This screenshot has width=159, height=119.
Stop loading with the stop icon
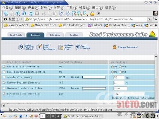click(x=37, y=13)
